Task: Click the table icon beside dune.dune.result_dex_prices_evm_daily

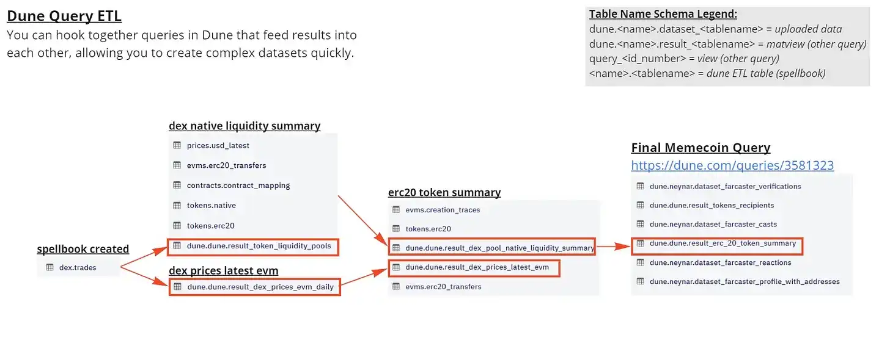Action: pyautogui.click(x=177, y=287)
